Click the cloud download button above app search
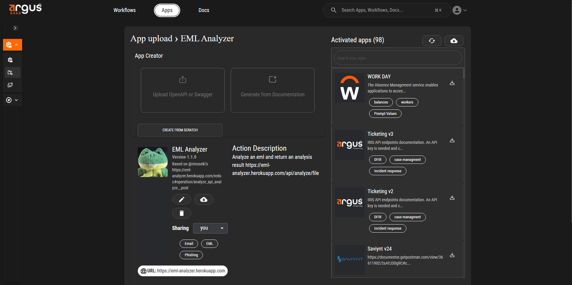The image size is (572, 285). pos(454,41)
